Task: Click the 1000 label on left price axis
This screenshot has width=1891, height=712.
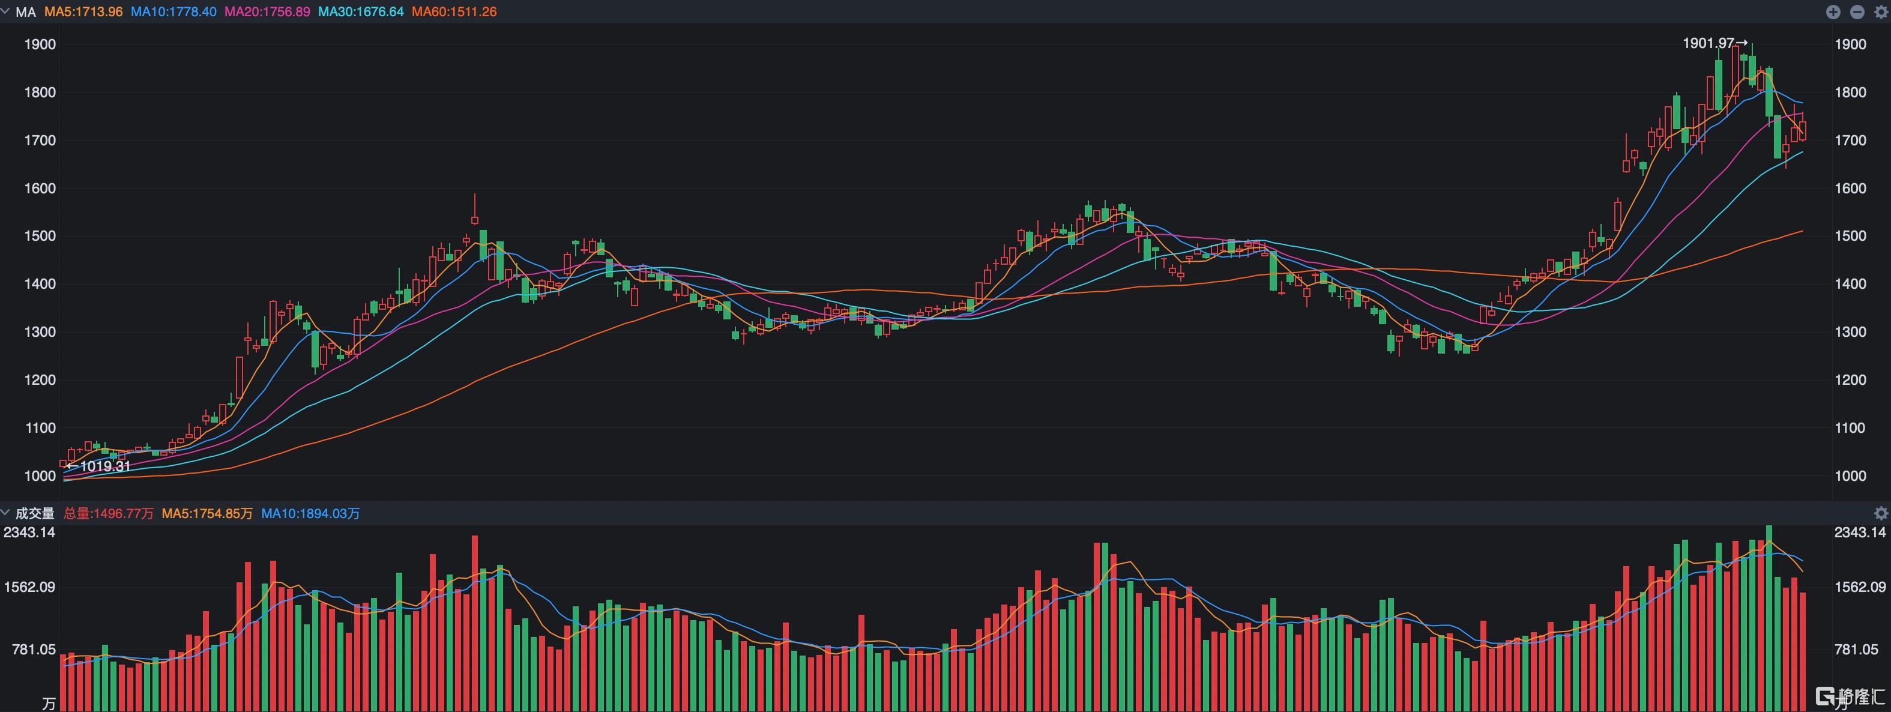Action: [x=40, y=475]
